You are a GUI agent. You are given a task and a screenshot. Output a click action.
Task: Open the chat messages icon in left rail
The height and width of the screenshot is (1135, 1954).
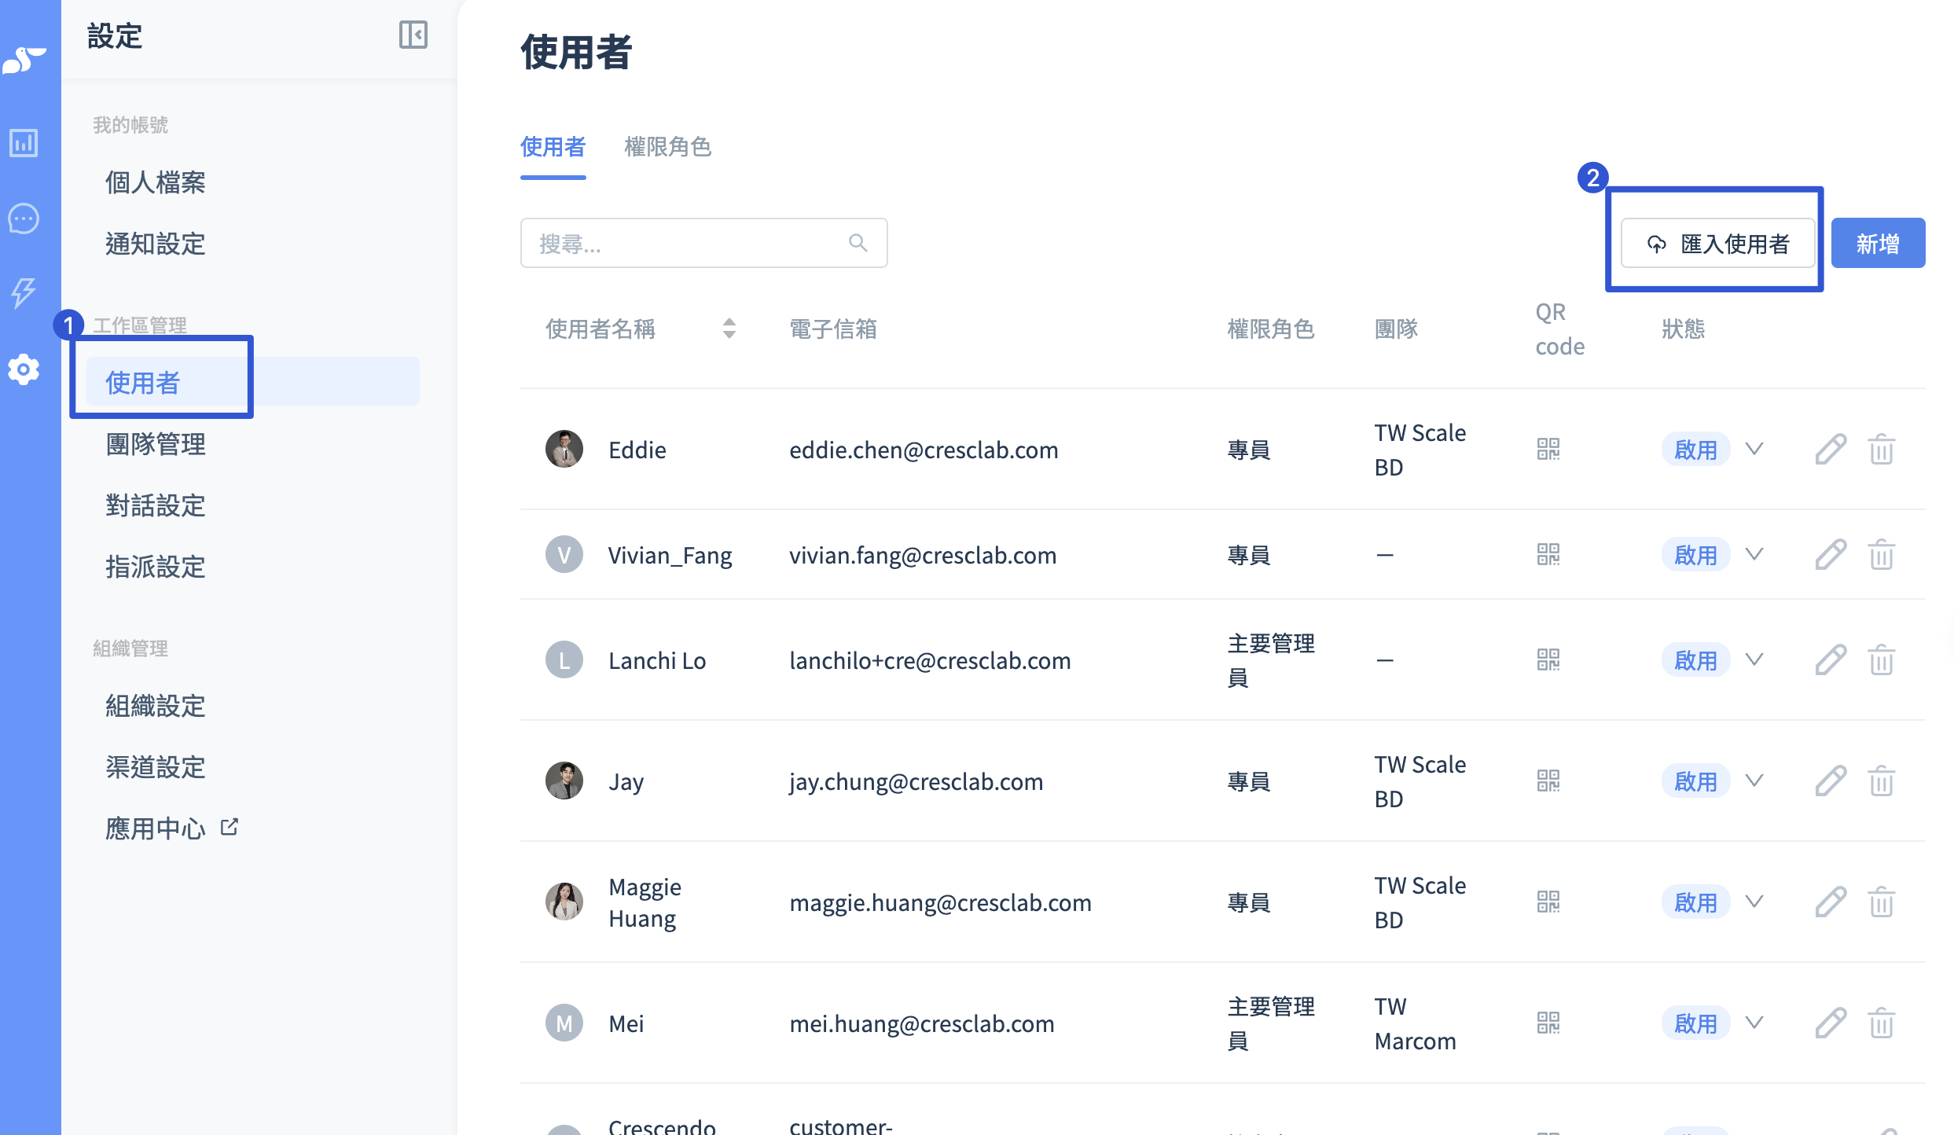click(x=24, y=219)
